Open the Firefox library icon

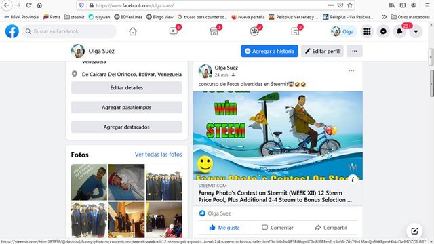coord(392,5)
